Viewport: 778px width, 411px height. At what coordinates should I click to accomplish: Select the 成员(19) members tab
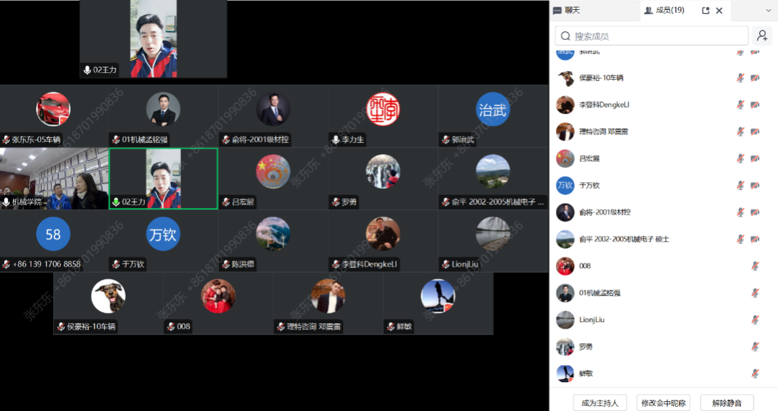[x=664, y=10]
